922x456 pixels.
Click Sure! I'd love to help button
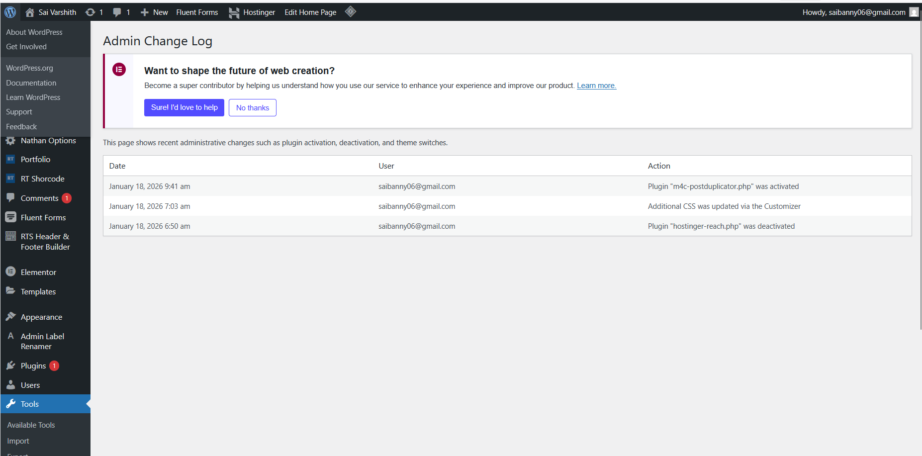coord(184,107)
